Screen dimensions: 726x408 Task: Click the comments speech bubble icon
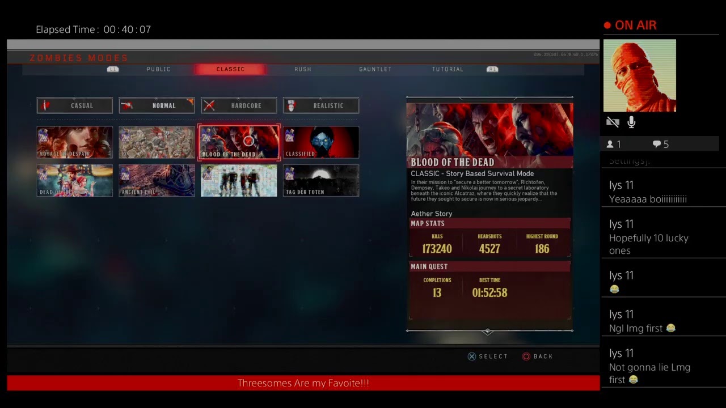(x=656, y=144)
